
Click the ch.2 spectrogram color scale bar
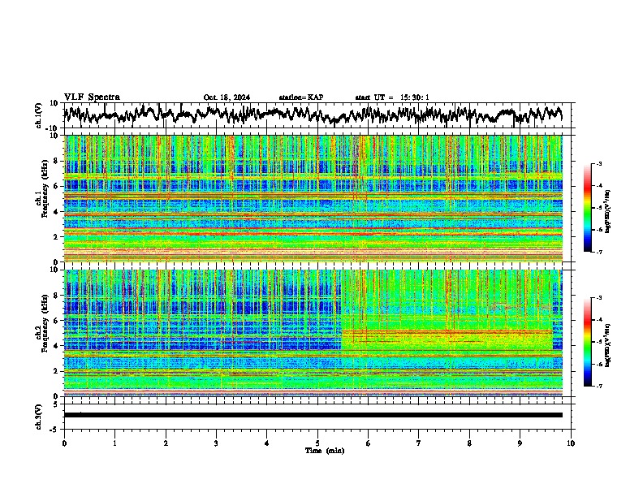coord(587,342)
